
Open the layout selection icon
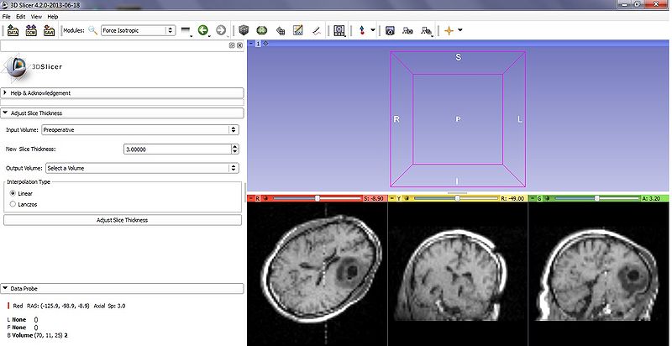(x=340, y=31)
